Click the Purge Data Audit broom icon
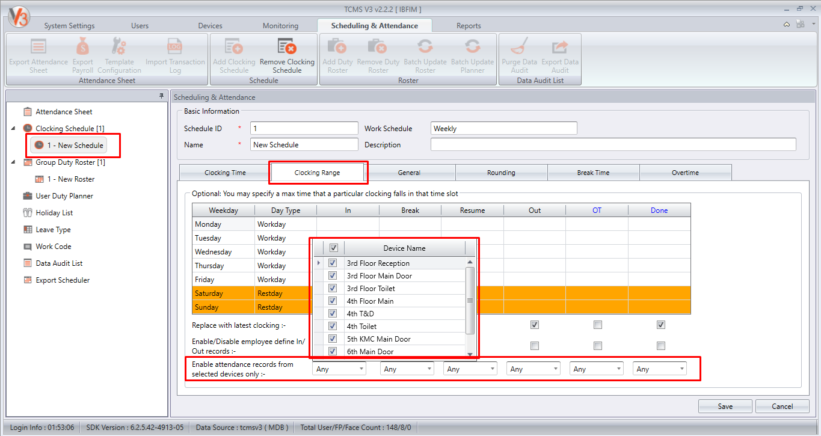821x436 pixels. click(520, 46)
